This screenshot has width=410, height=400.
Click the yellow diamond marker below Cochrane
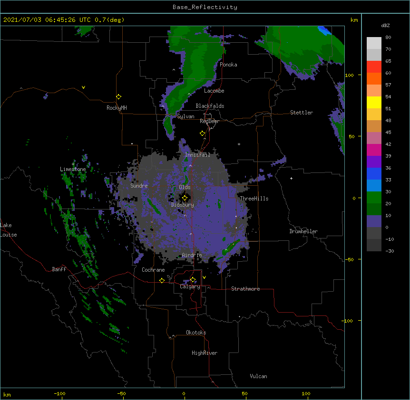point(162,280)
